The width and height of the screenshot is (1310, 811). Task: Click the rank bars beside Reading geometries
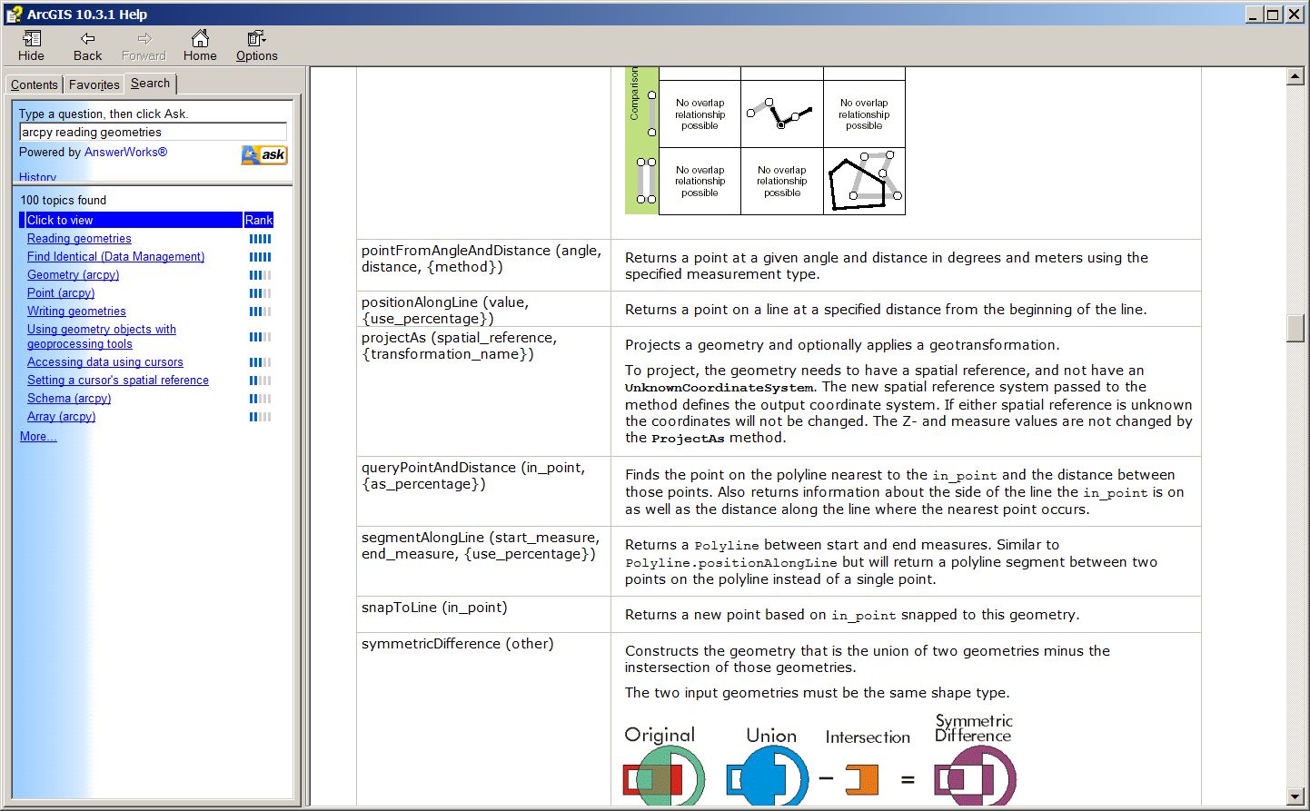[x=261, y=239]
